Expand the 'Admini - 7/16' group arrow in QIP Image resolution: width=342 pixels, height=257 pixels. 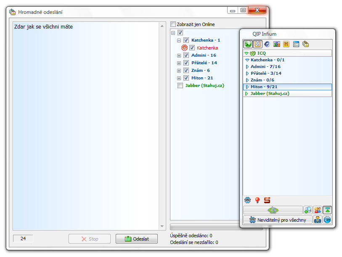click(247, 67)
